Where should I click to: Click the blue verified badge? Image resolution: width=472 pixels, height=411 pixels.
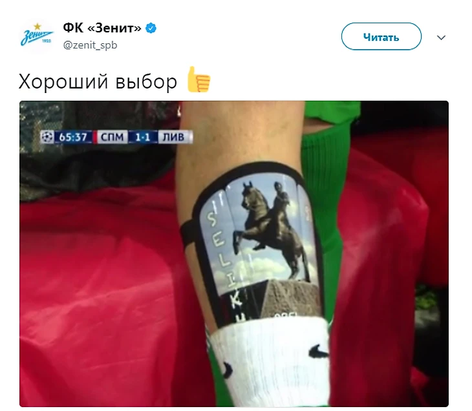point(151,28)
